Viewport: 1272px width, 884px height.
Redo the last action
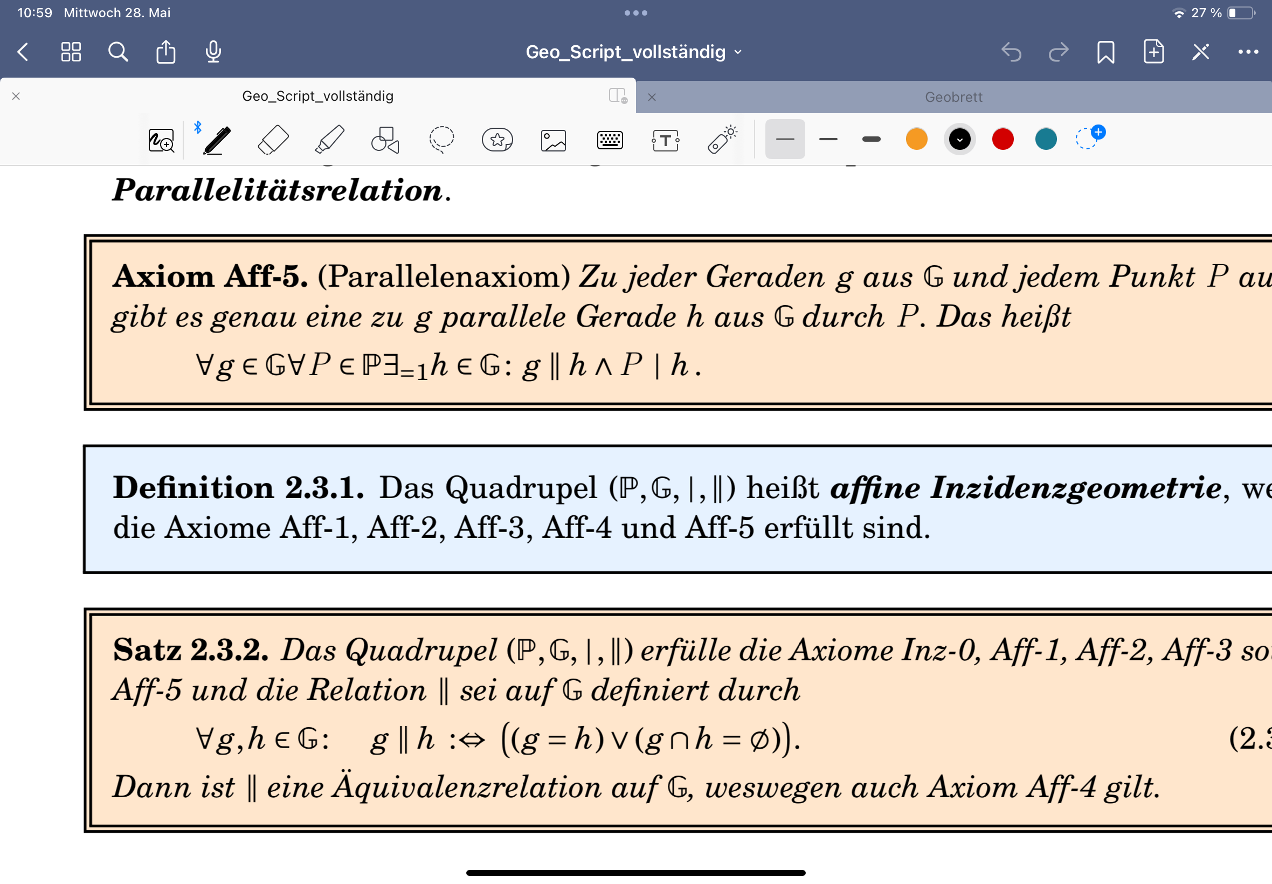point(1058,52)
